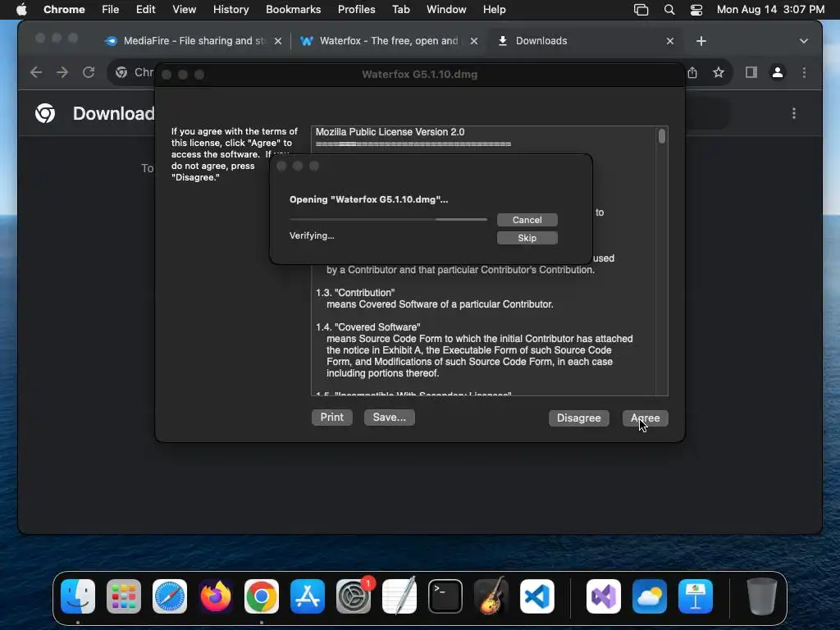The height and width of the screenshot is (630, 840).
Task: Open the cloud weather app in Dock
Action: click(650, 596)
